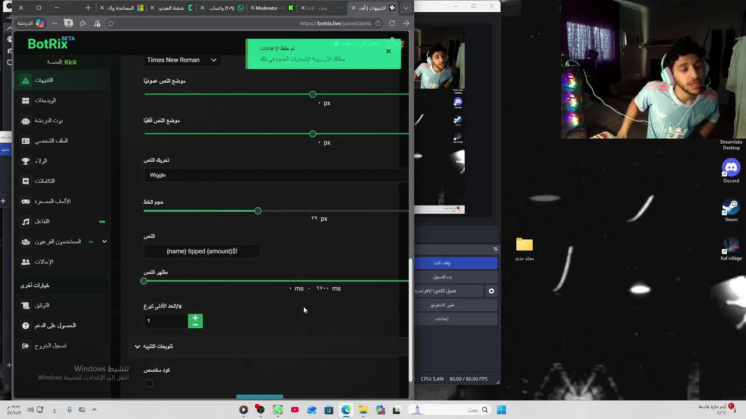Image resolution: width=746 pixels, height=419 pixels.
Task: Open مجلد جديد folder on desktop
Action: [524, 249]
